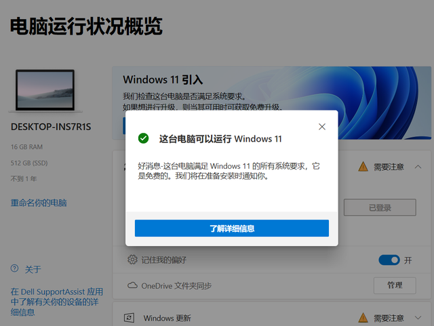Click 这台电脑可以运行 Windows 11 dialog title
Image resolution: width=434 pixels, height=326 pixels.
220,139
